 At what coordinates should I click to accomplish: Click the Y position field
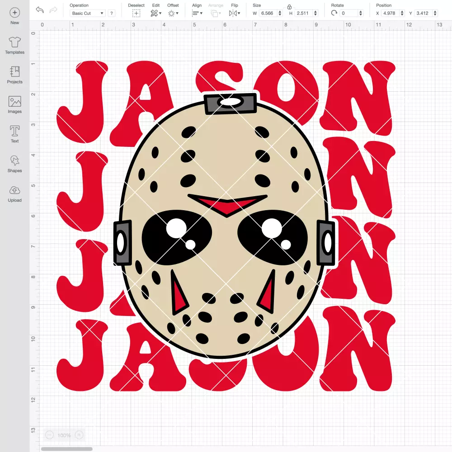(x=423, y=13)
